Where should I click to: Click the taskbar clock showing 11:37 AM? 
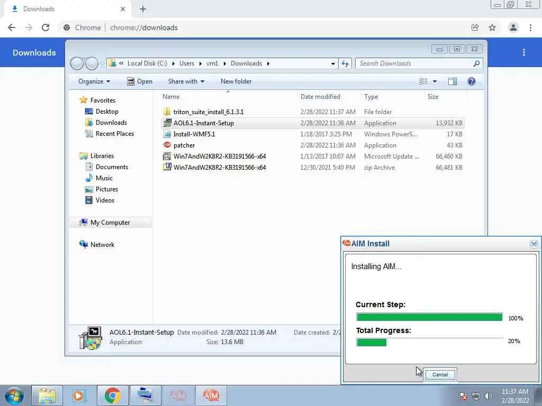coord(514,392)
